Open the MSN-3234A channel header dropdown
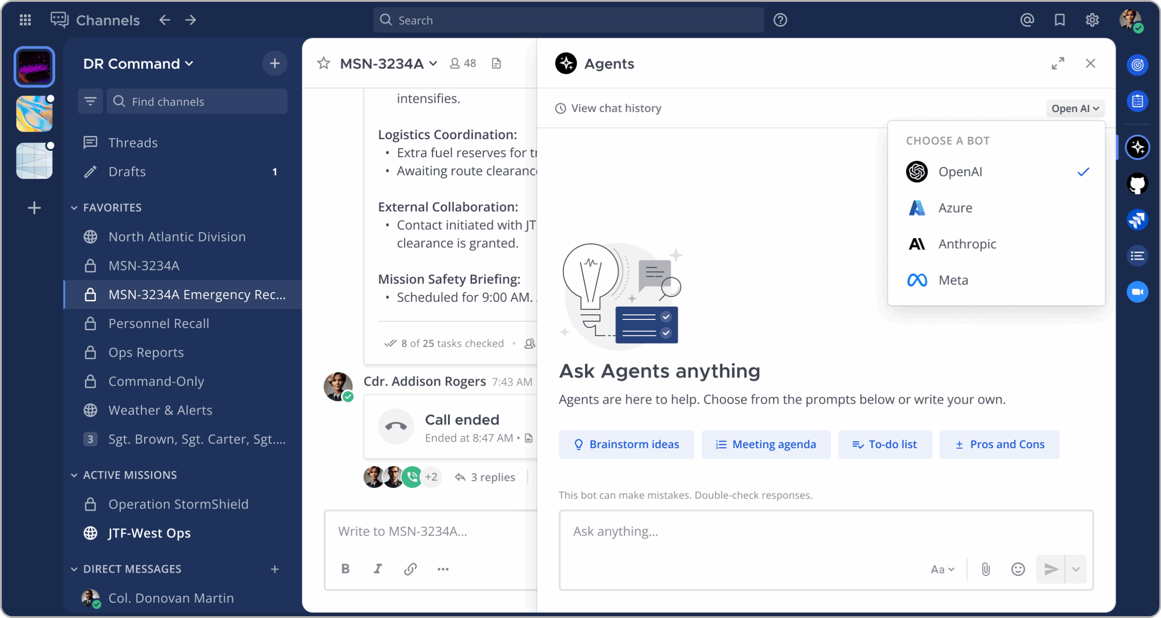Image resolution: width=1161 pixels, height=618 pixels. pos(389,63)
